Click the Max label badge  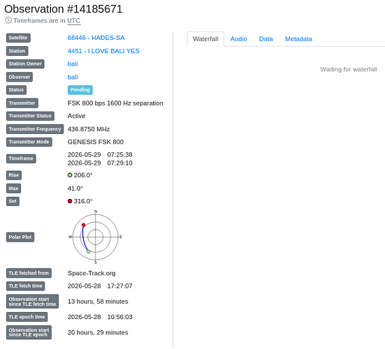click(x=13, y=188)
